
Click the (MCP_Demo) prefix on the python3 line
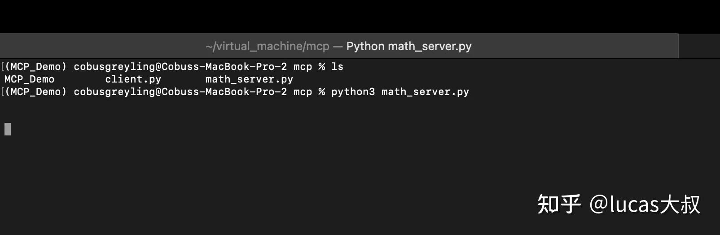click(36, 92)
